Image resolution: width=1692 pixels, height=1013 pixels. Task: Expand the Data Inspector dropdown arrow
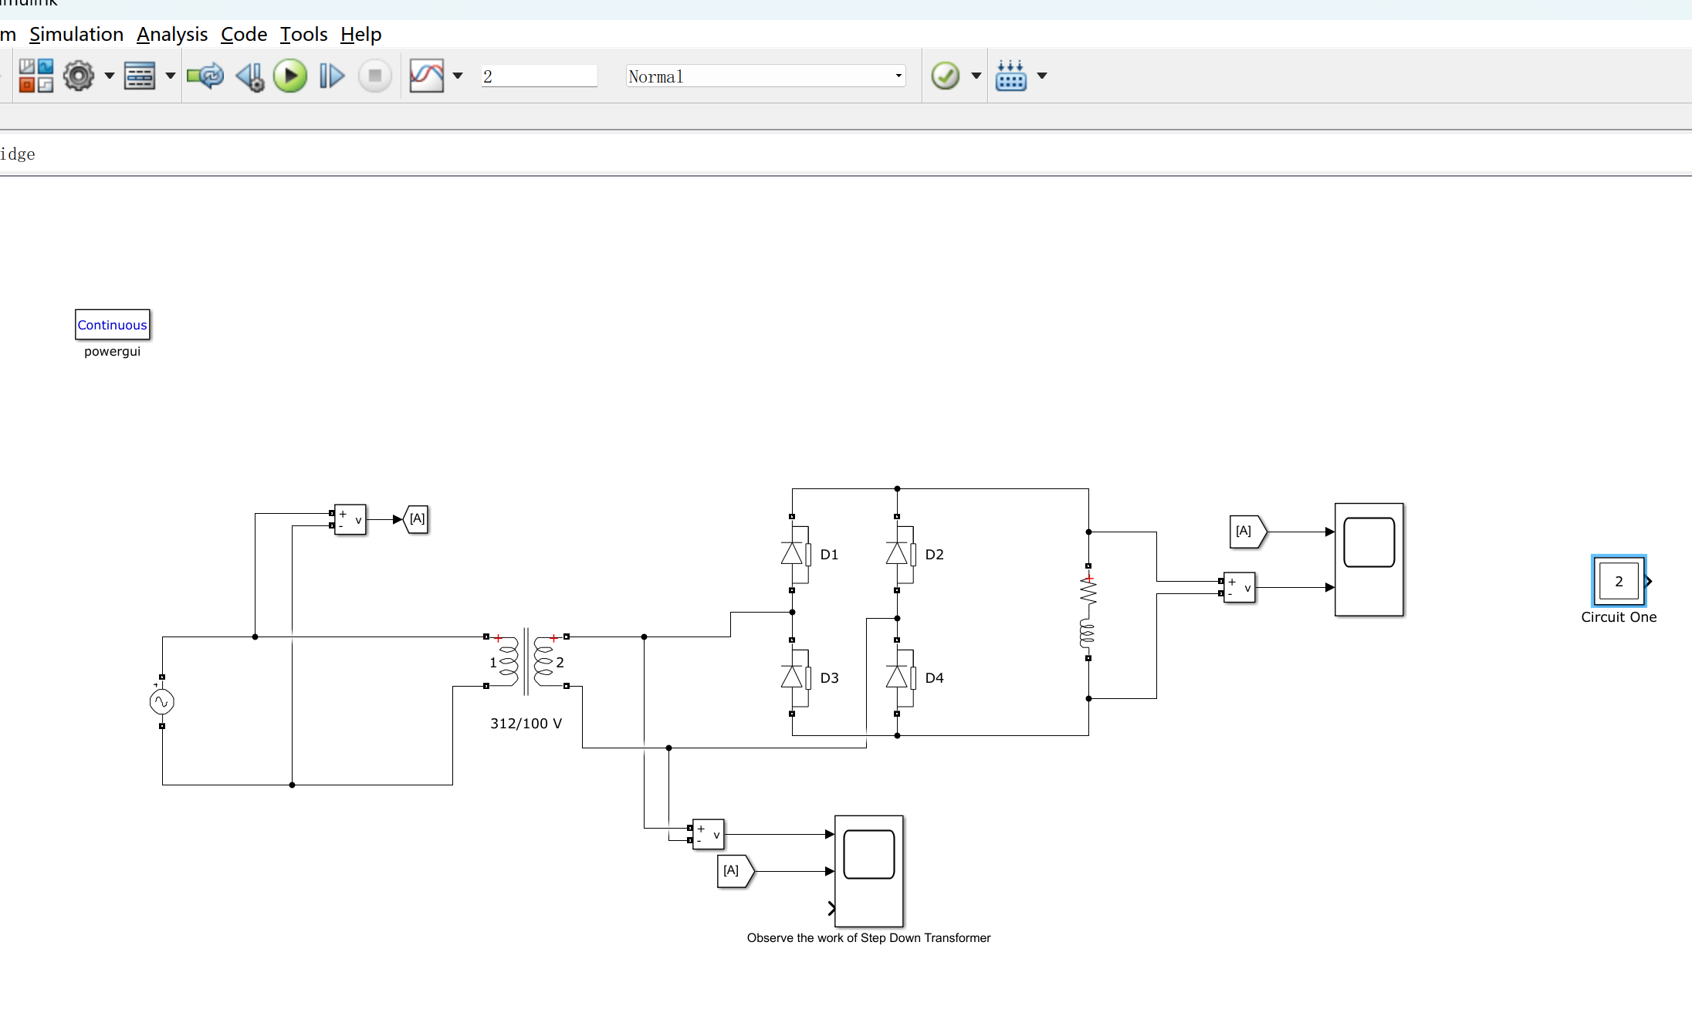458,76
